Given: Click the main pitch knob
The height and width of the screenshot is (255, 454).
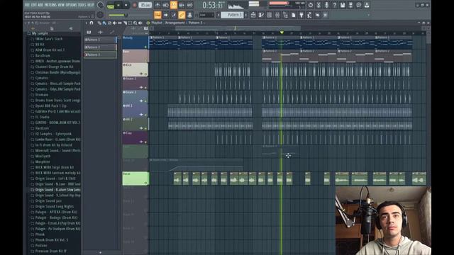Looking at the screenshot, I should [x=100, y=15].
